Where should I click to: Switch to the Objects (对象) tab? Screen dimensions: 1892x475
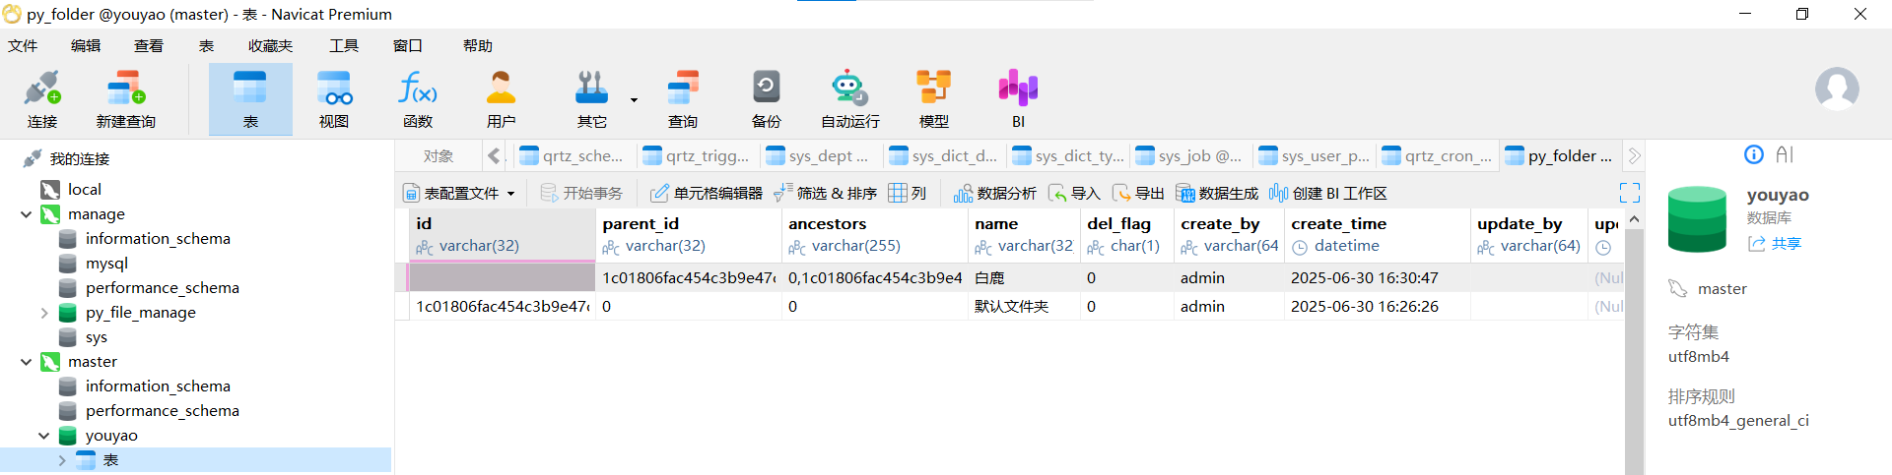pyautogui.click(x=439, y=155)
